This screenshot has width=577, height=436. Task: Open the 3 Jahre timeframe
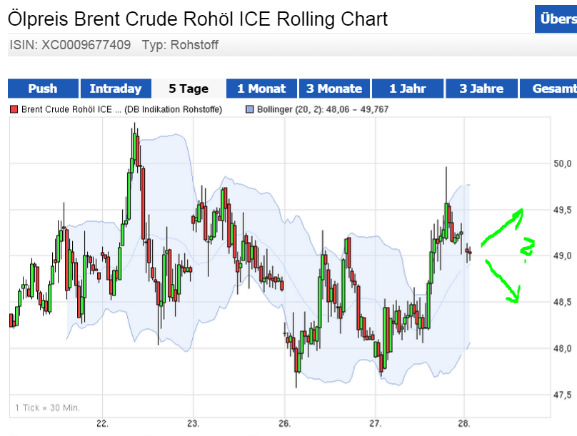[x=481, y=88]
